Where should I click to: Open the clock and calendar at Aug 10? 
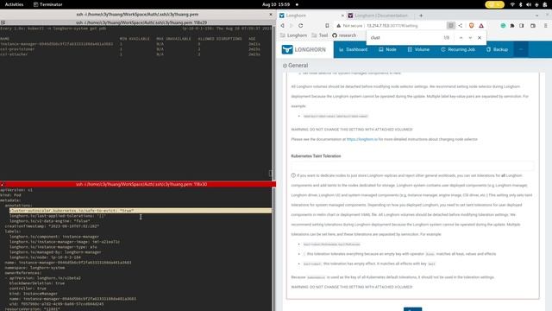(x=276, y=4)
